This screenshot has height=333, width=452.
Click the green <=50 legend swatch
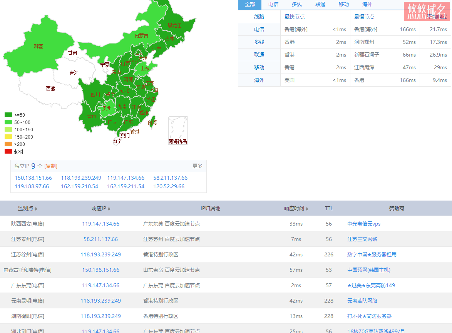point(8,115)
